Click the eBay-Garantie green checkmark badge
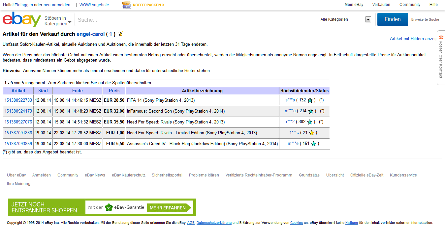The image size is (445, 242). coord(109,207)
